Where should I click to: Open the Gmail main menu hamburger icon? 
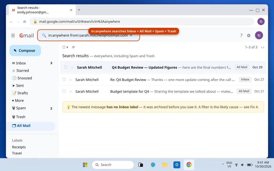coord(13,36)
